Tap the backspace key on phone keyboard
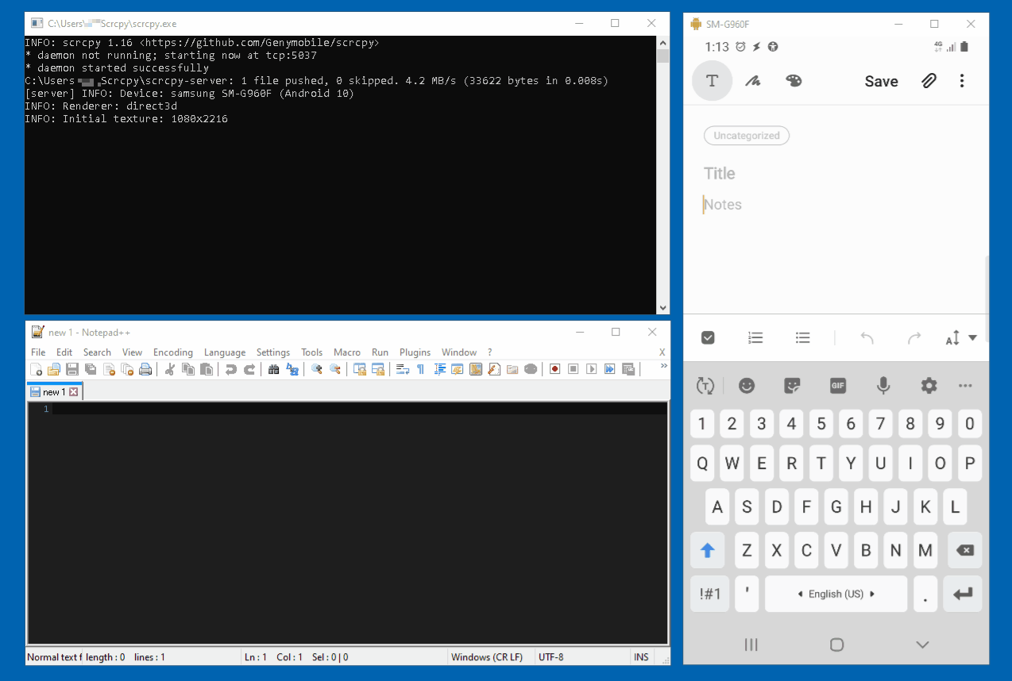1012x681 pixels. [x=964, y=550]
